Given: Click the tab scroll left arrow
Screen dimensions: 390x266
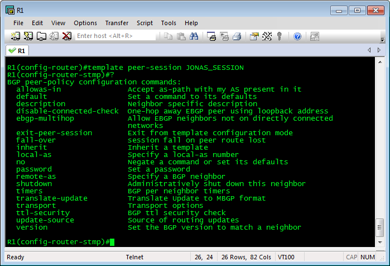Looking at the screenshot, I should (369, 50).
